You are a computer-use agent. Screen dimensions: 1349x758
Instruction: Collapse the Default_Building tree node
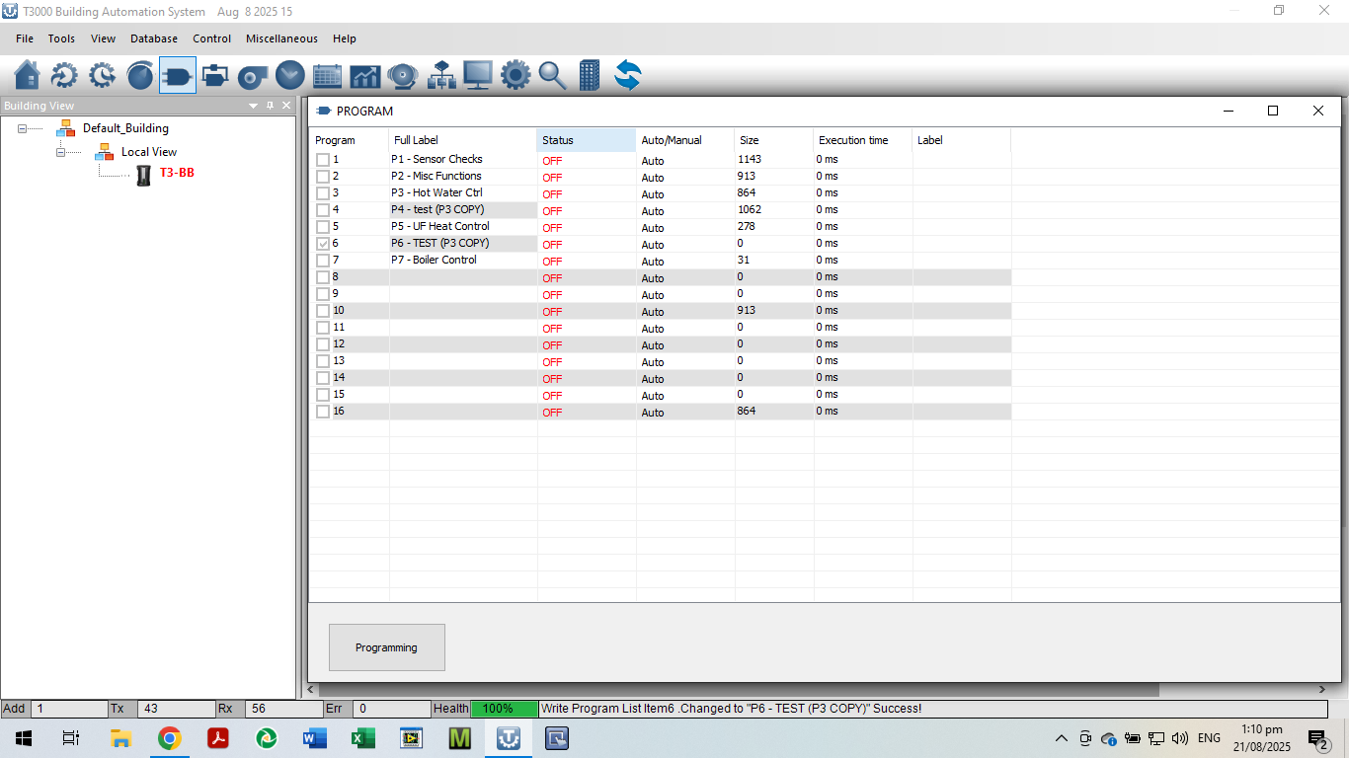click(23, 128)
